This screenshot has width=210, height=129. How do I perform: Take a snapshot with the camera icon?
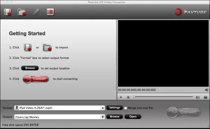tap(198, 97)
